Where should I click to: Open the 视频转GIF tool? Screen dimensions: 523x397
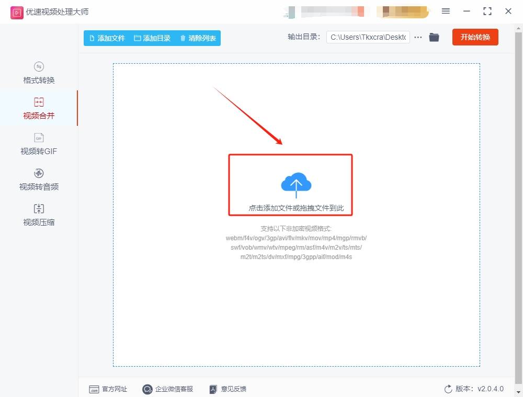point(38,144)
